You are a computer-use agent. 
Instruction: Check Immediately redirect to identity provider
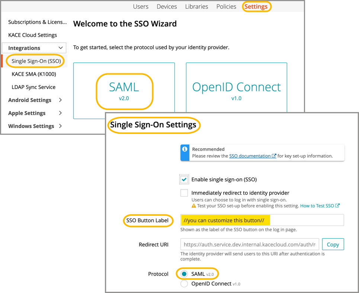pyautogui.click(x=184, y=193)
